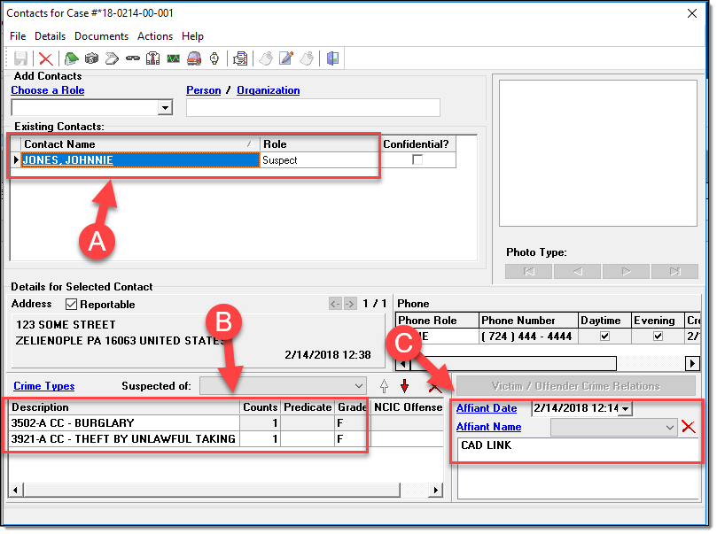Clear Affiant Name with the red X
Viewport: 717px width, 534px height.
click(689, 427)
